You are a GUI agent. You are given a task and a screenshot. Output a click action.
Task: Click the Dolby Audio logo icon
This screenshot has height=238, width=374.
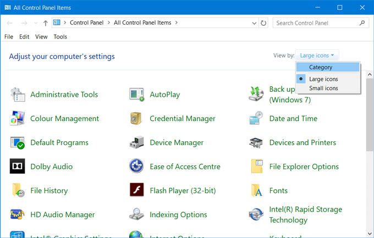(18, 166)
